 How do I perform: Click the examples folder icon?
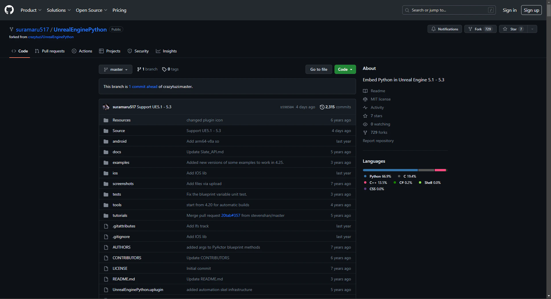click(106, 163)
